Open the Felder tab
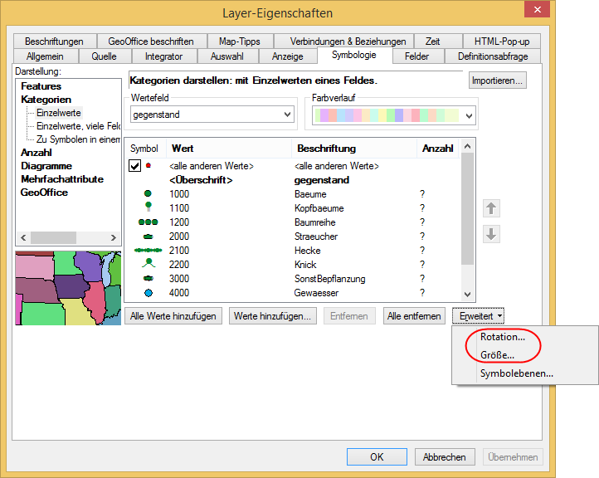The width and height of the screenshot is (599, 478). 416,56
